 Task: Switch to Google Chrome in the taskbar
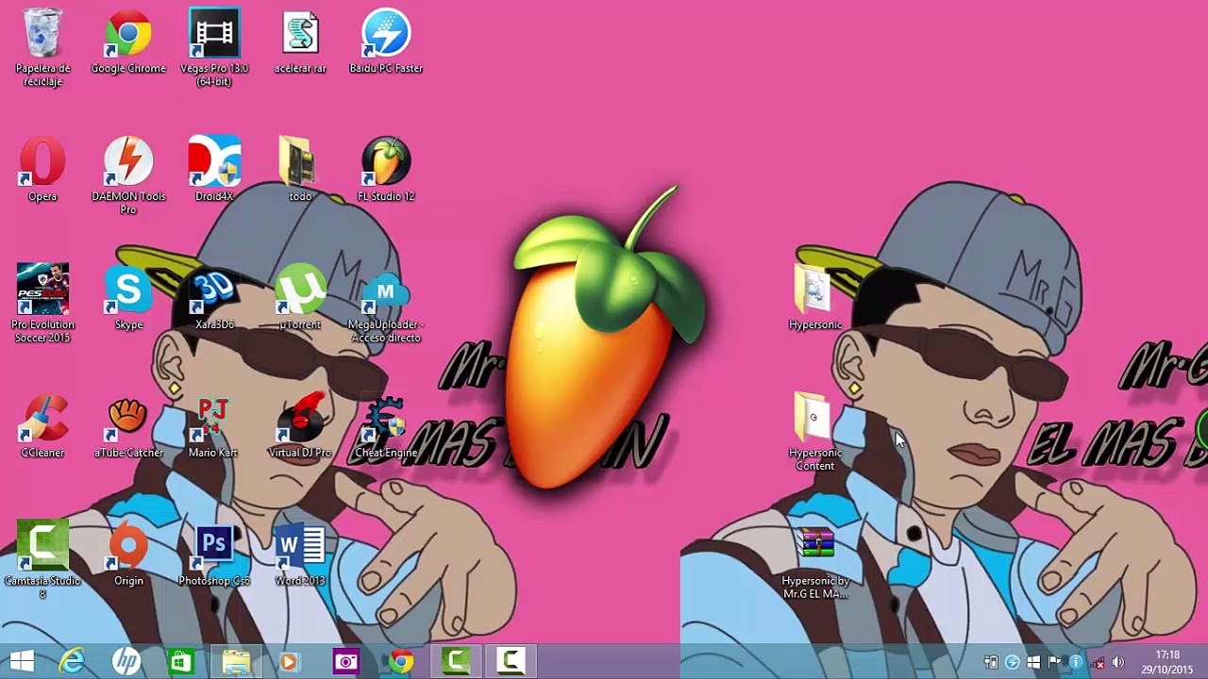click(x=401, y=661)
